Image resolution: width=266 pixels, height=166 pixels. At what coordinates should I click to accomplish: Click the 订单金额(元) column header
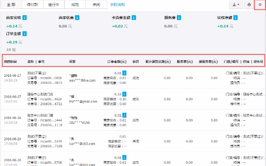pyautogui.click(x=117, y=62)
